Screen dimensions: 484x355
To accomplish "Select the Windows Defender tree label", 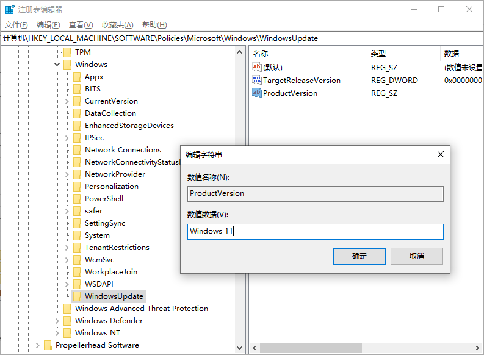I will [x=109, y=321].
